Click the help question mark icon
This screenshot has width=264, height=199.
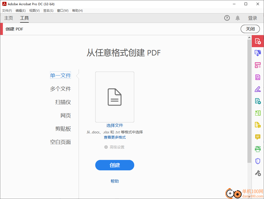[227, 18]
